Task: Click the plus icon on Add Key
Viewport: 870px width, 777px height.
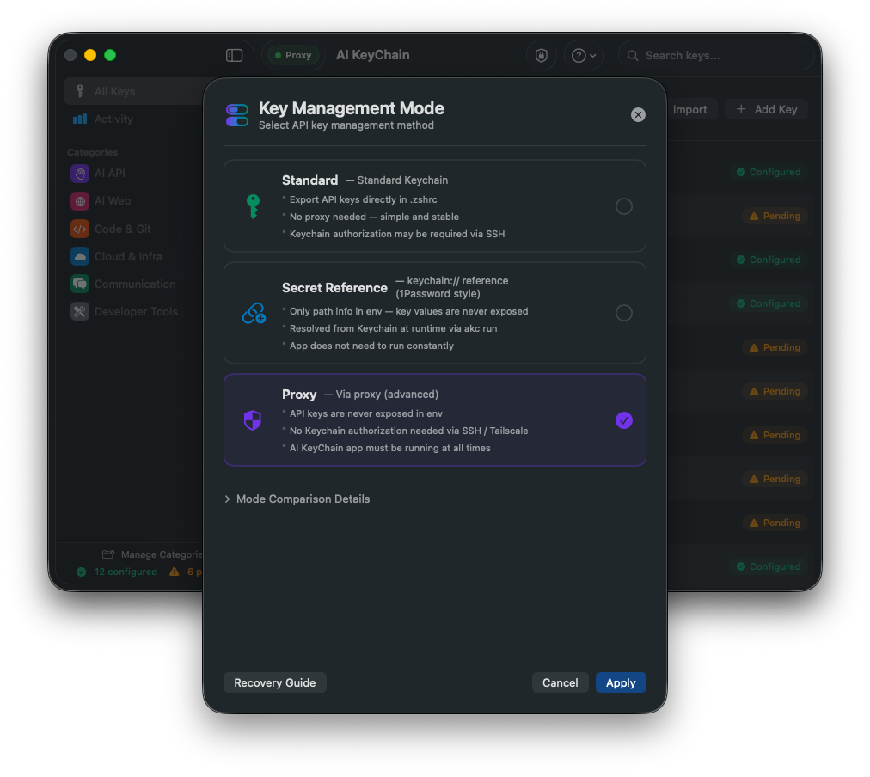Action: (741, 109)
